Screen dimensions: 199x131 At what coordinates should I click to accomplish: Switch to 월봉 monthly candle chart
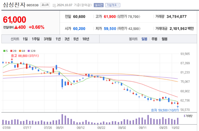click(164, 39)
